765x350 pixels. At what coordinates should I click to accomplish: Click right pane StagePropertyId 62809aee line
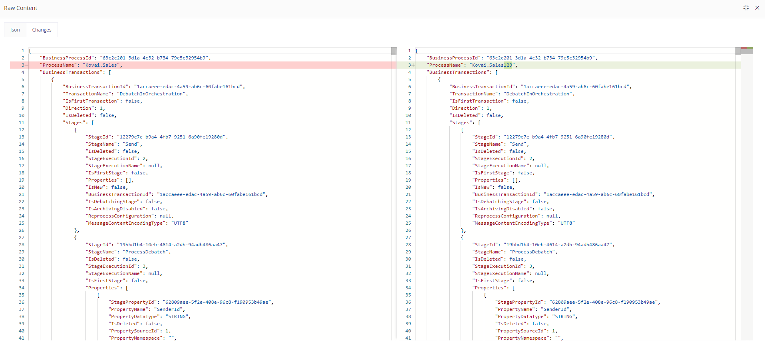[x=578, y=302]
